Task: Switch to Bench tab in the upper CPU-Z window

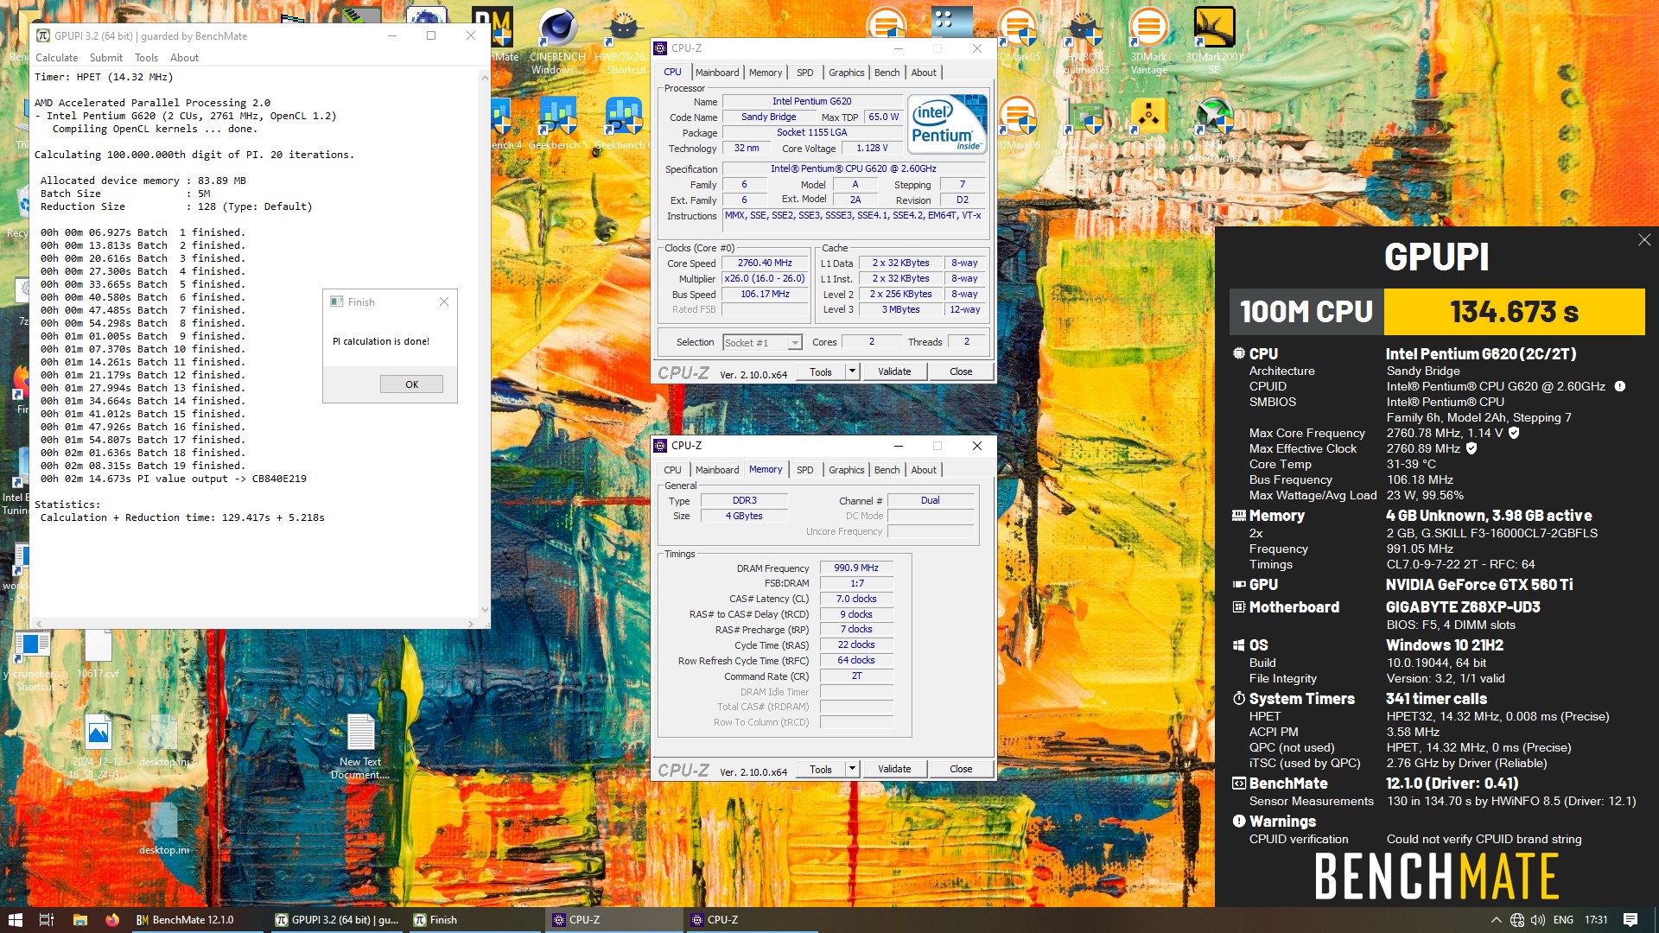Action: 887,73
